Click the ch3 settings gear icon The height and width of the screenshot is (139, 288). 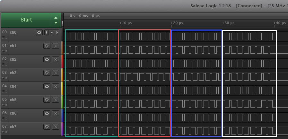pyautogui.click(x=47, y=73)
